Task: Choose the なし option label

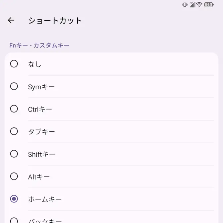Action: pos(35,64)
